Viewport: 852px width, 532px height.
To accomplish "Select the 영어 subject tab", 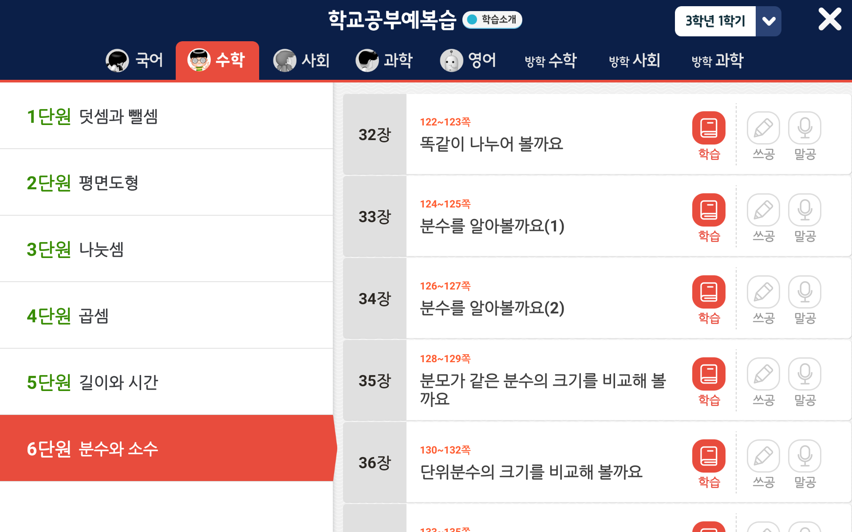I will point(468,60).
